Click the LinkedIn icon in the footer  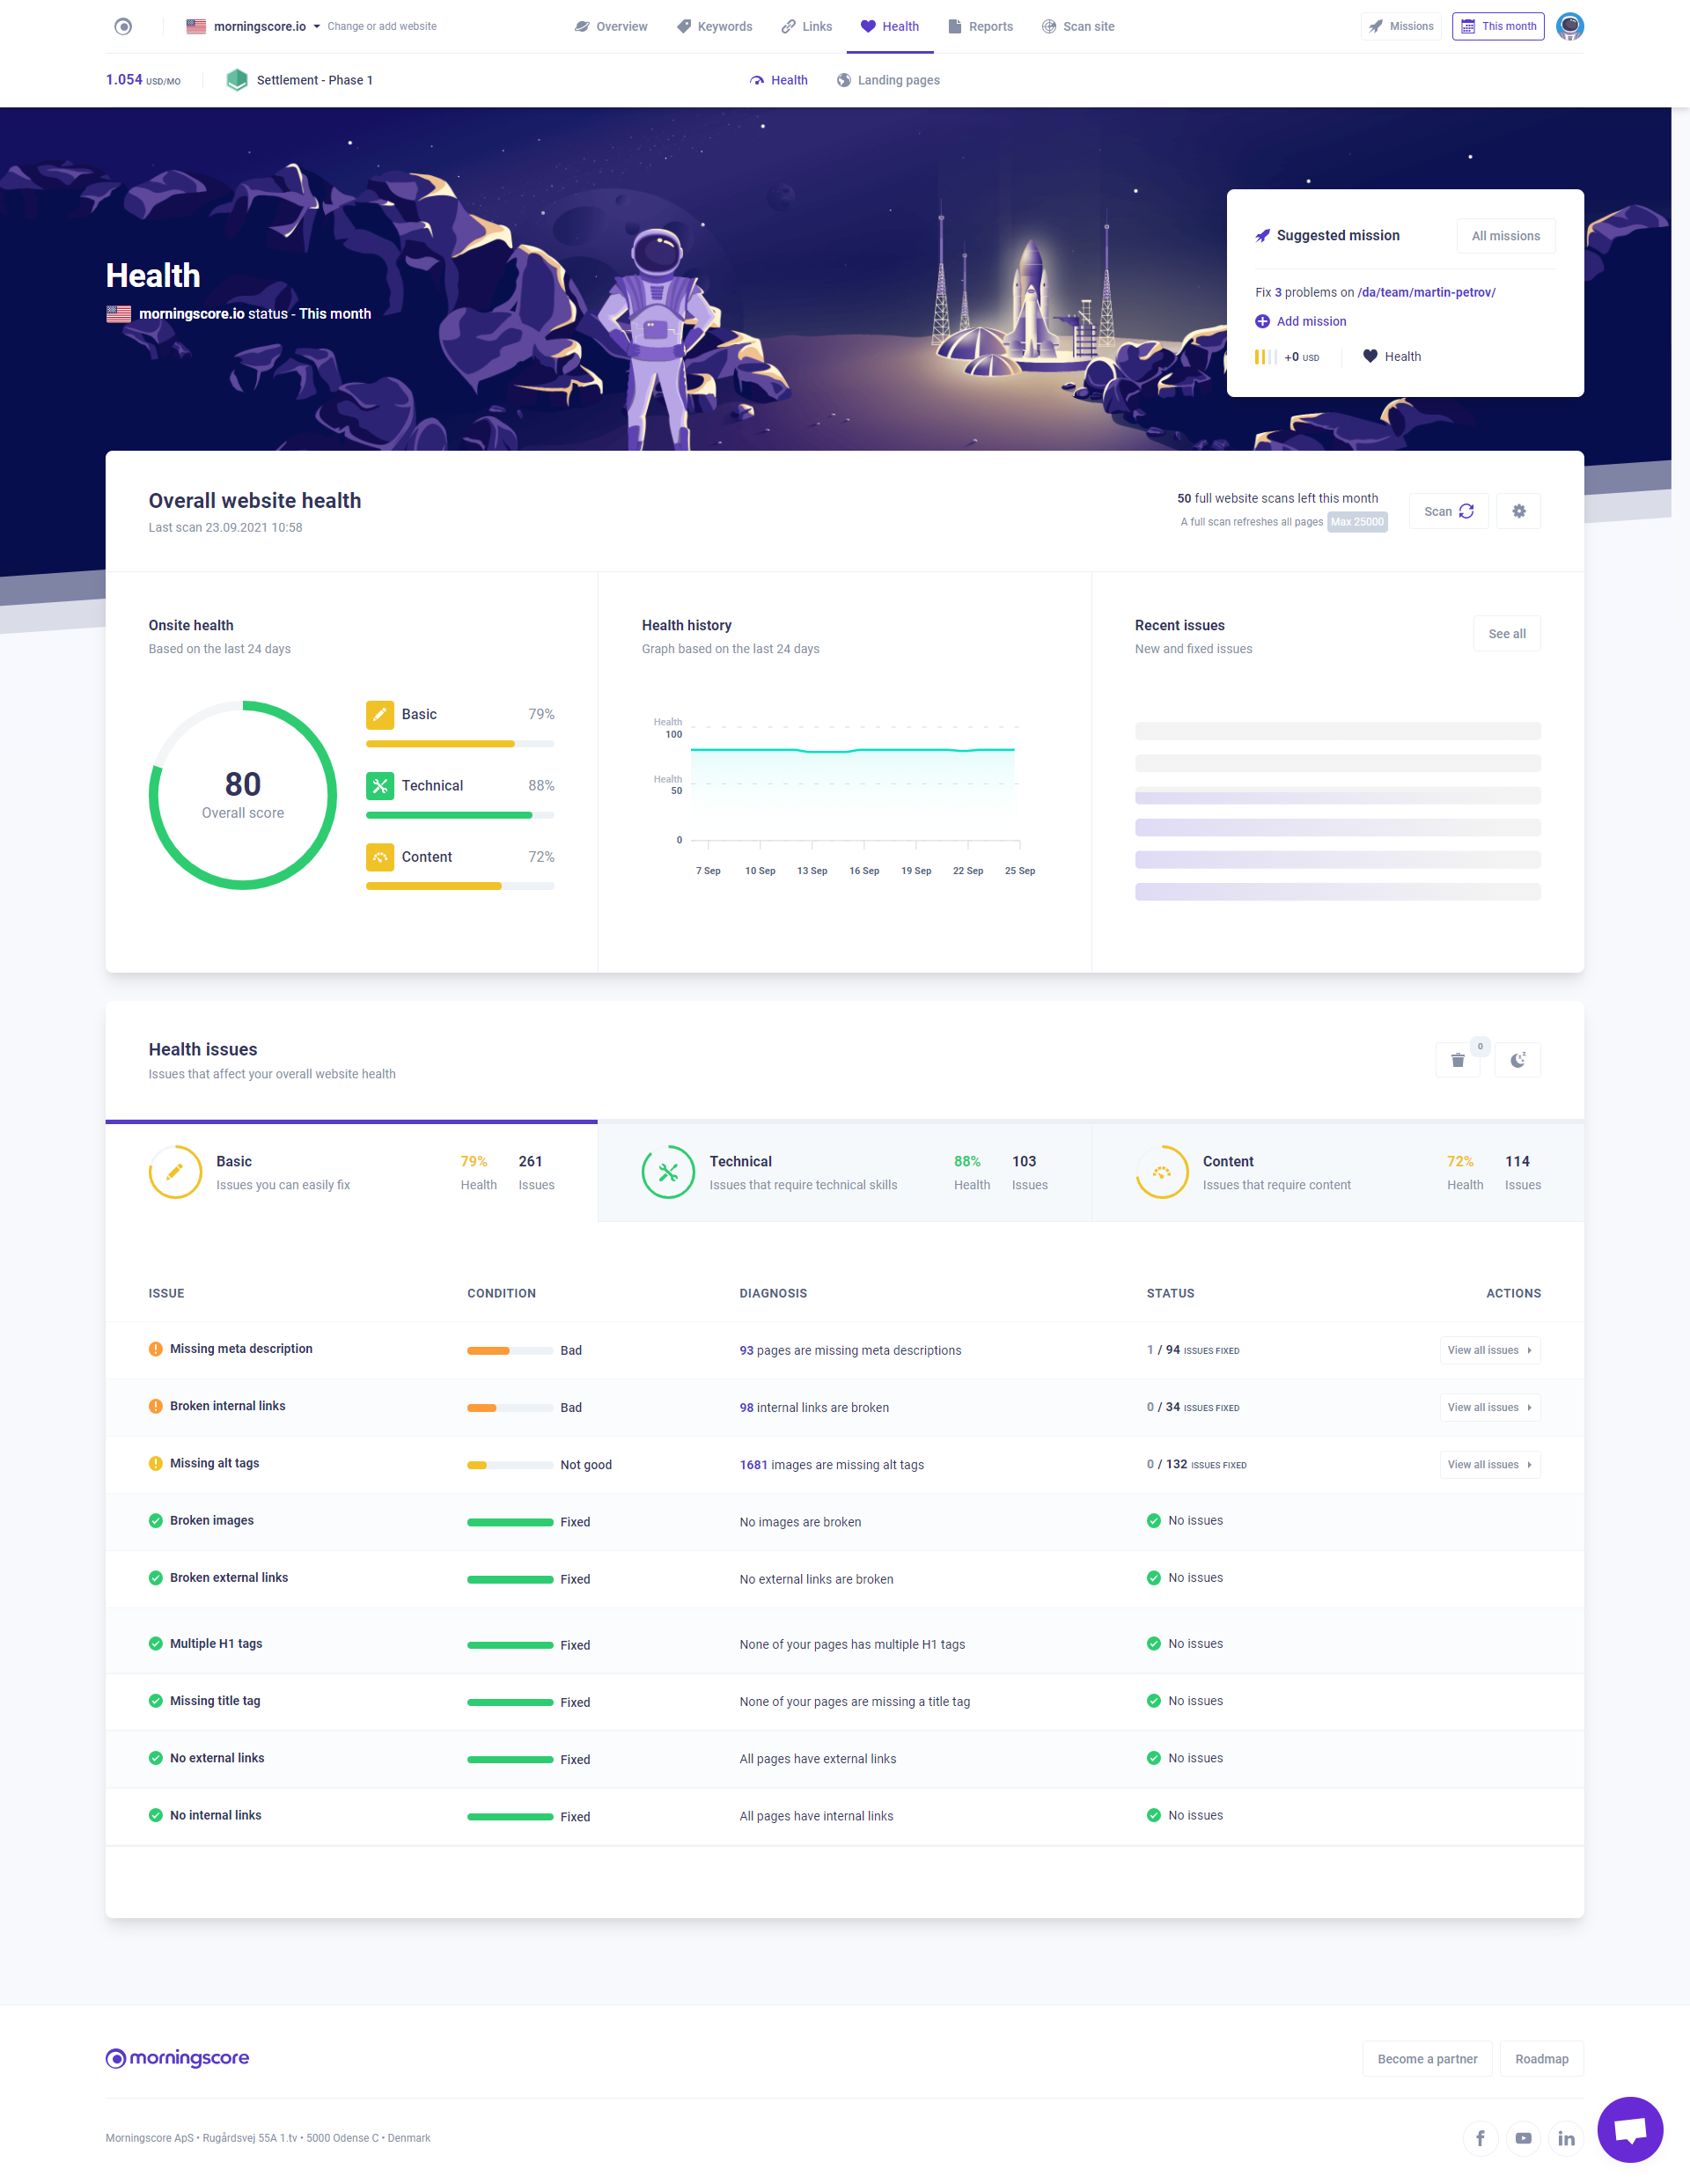pos(1566,2137)
